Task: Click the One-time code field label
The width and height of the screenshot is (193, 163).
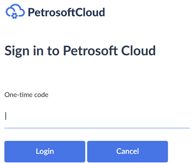Action: pos(26,95)
